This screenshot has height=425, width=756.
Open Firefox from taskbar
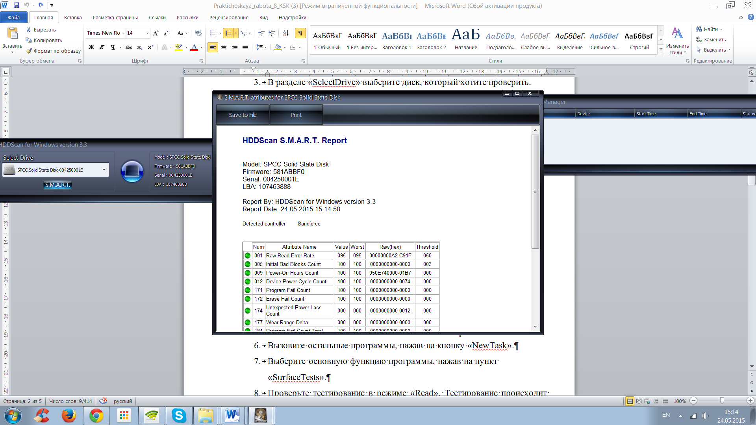coord(69,416)
